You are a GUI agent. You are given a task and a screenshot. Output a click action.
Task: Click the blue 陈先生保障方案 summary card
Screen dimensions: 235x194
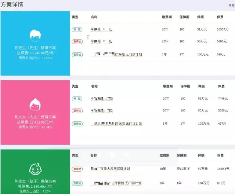click(x=35, y=43)
